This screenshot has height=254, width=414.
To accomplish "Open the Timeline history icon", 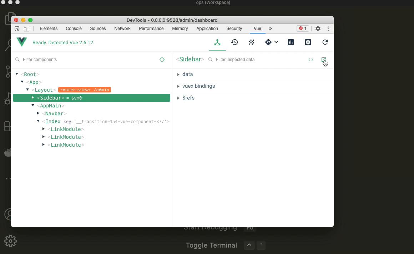I will coord(234,42).
